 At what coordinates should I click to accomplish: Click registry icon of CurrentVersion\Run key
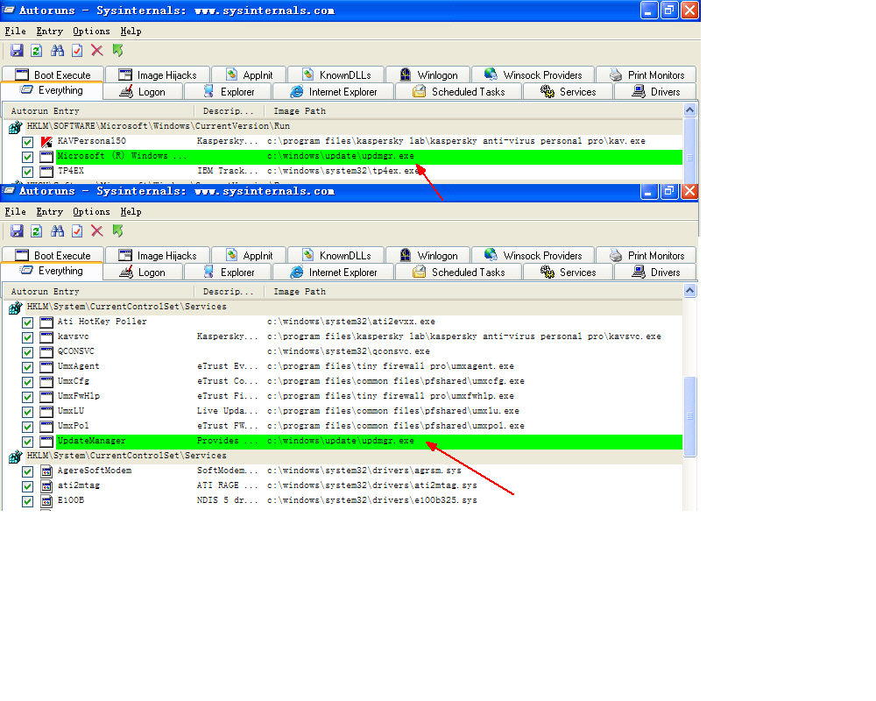click(15, 127)
